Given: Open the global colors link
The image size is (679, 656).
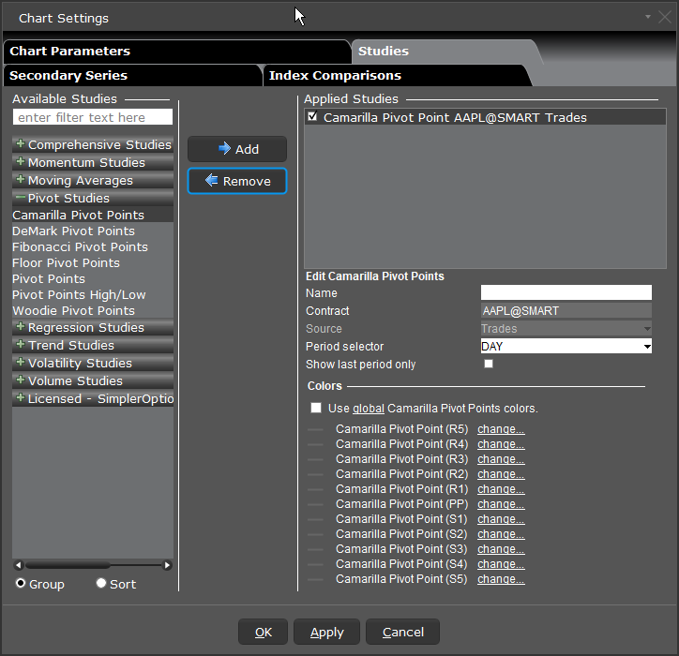Looking at the screenshot, I should click(369, 409).
